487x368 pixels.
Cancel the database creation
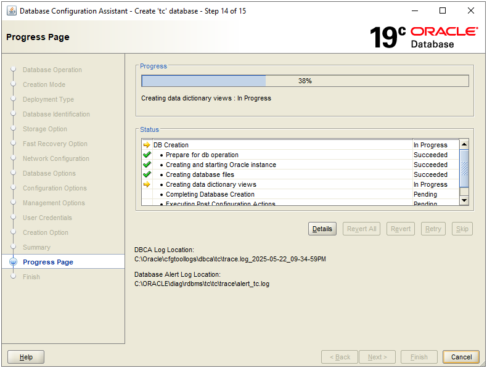click(461, 357)
